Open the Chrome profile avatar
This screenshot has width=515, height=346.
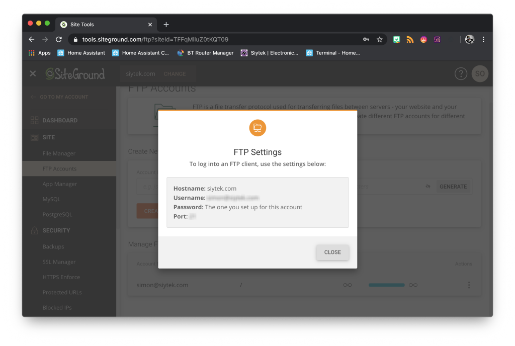470,39
